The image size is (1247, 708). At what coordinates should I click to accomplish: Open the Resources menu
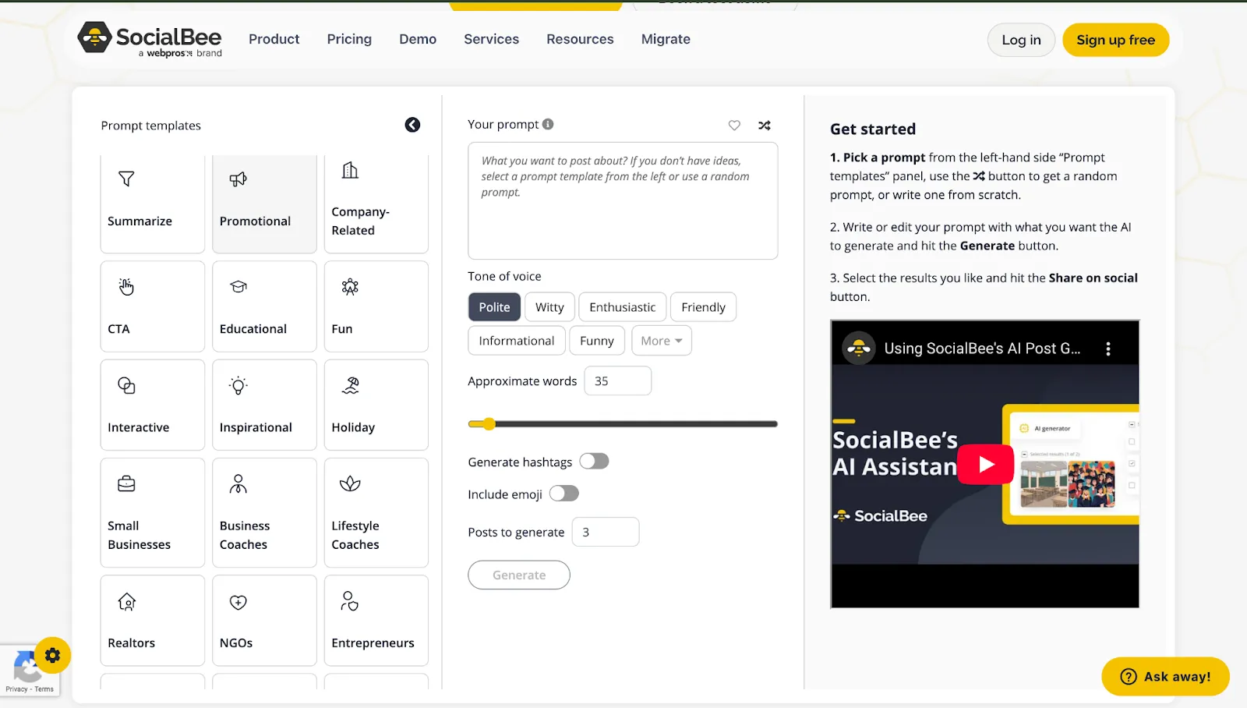(580, 39)
